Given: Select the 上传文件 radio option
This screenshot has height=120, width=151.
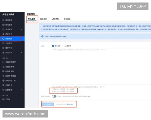Looking at the screenshot, I should click(63, 46).
